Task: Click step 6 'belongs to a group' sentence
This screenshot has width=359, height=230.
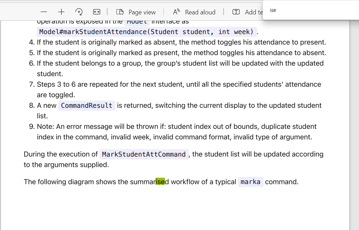Action: (x=180, y=68)
